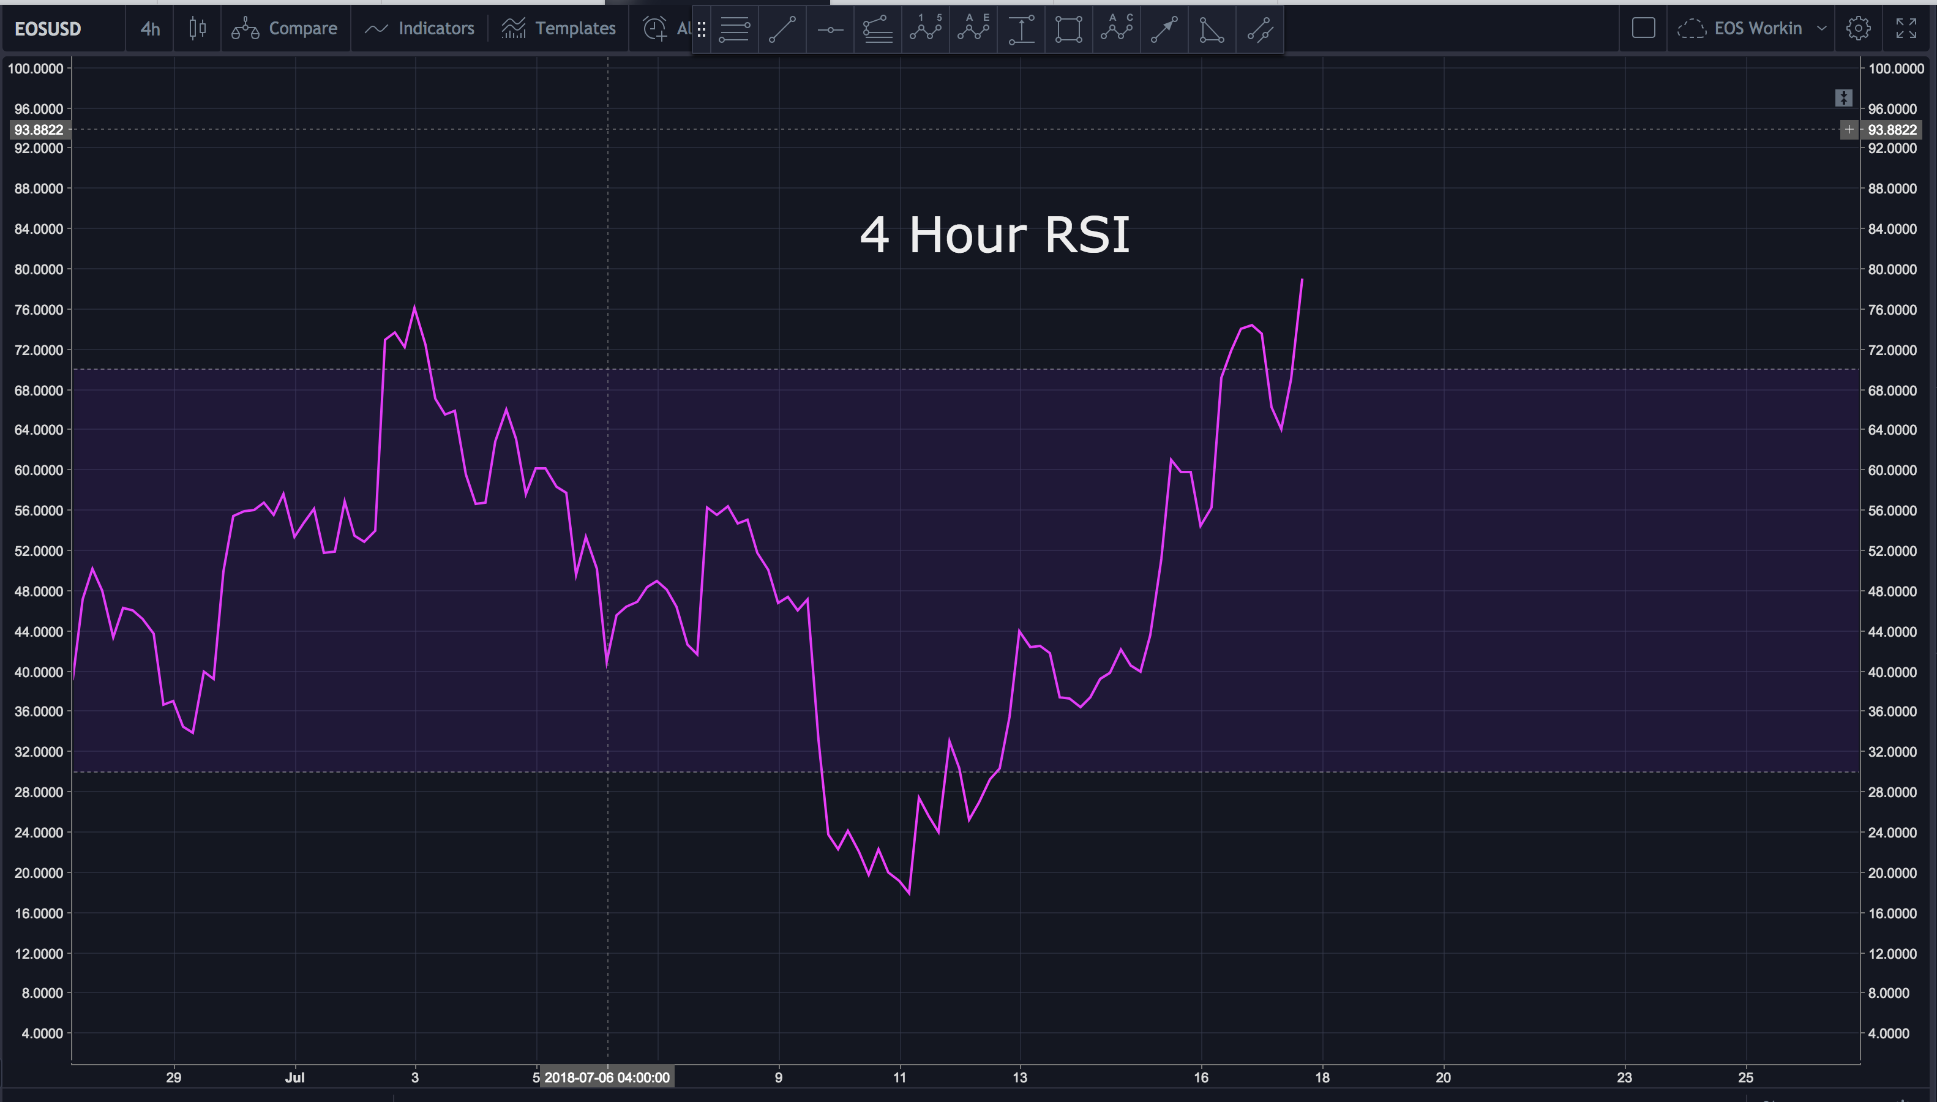Select the parallel channel tool

(x=1260, y=29)
